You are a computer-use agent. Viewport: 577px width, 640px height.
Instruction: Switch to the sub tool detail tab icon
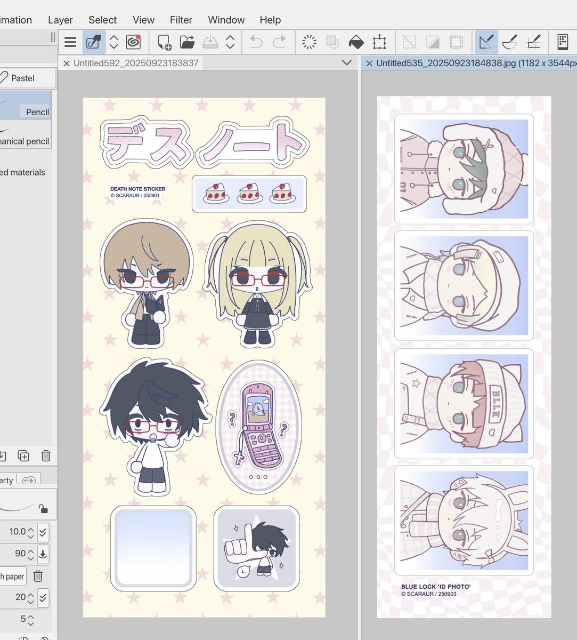pyautogui.click(x=29, y=480)
